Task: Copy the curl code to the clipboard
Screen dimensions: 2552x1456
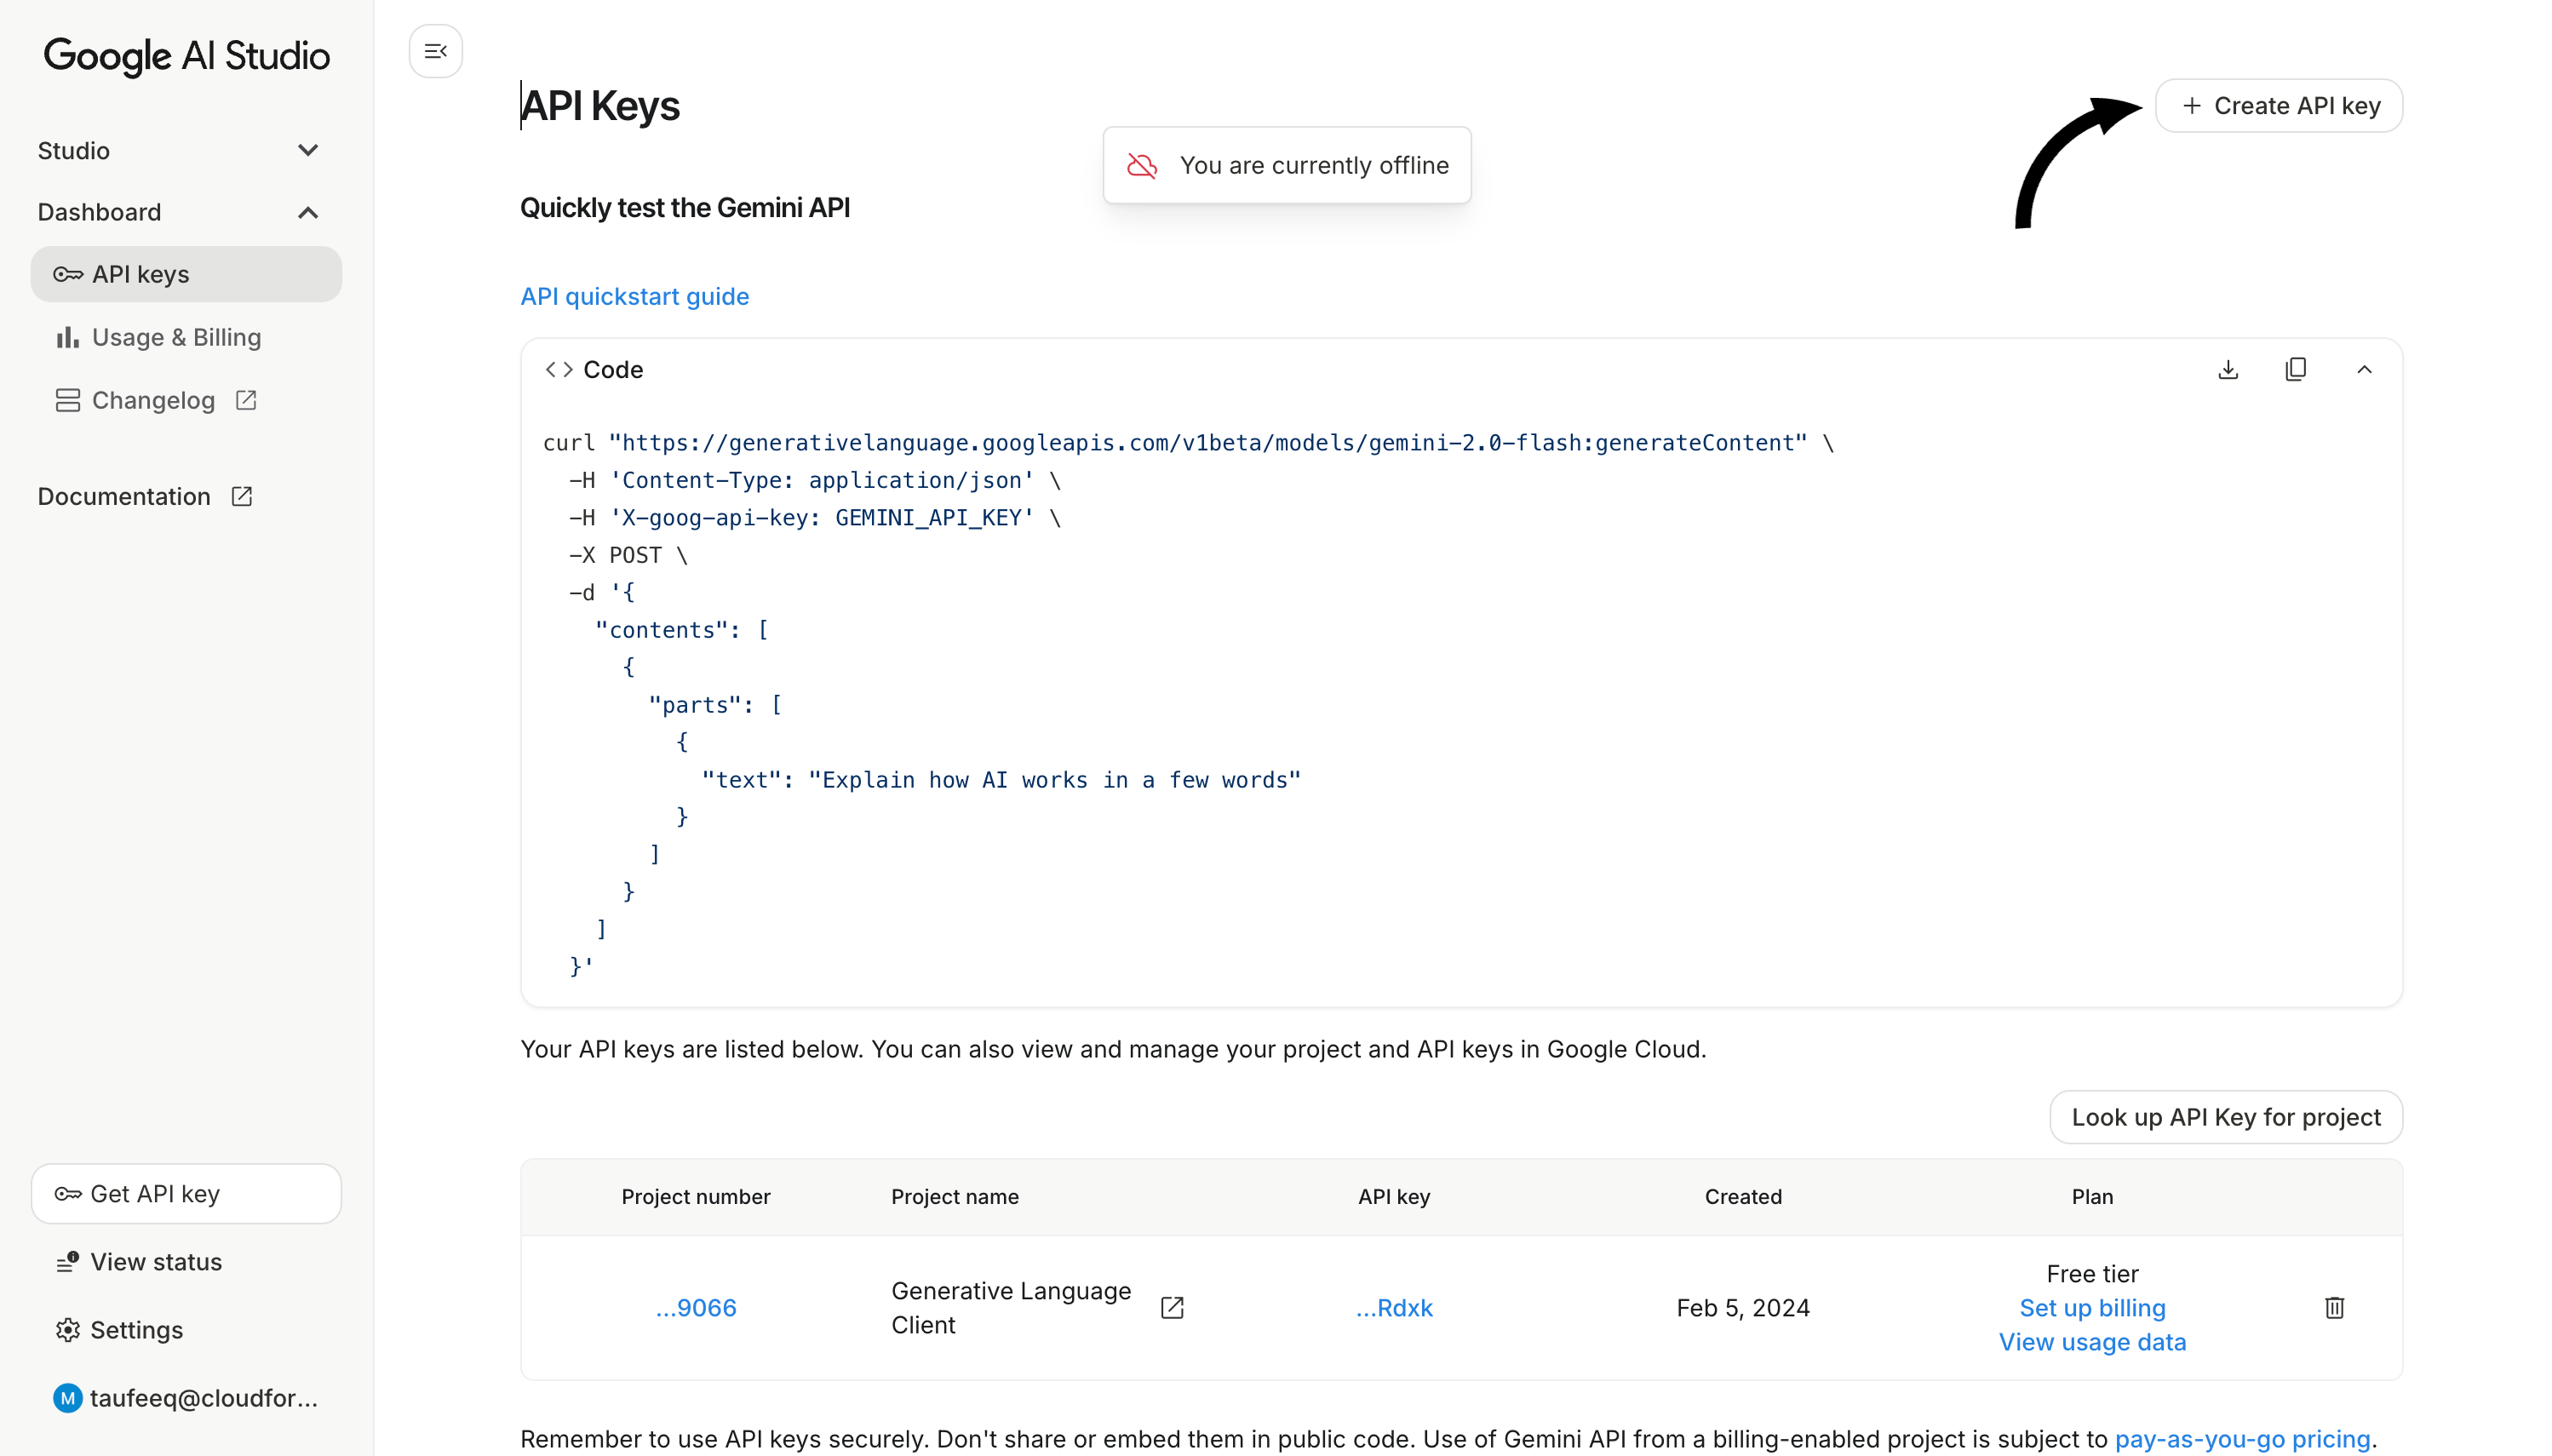Action: pos(2296,370)
